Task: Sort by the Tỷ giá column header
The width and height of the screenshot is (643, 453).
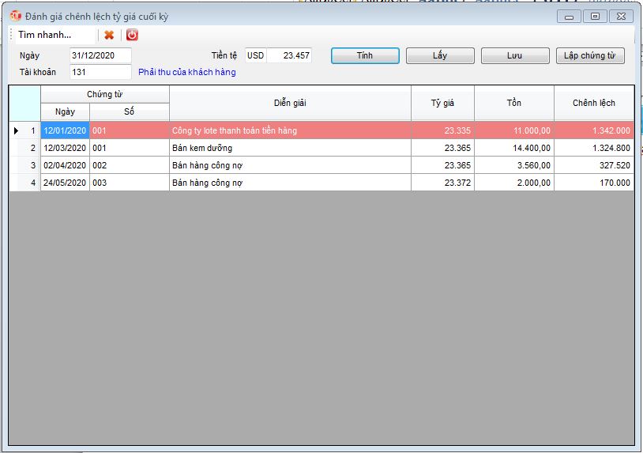Action: coord(442,103)
